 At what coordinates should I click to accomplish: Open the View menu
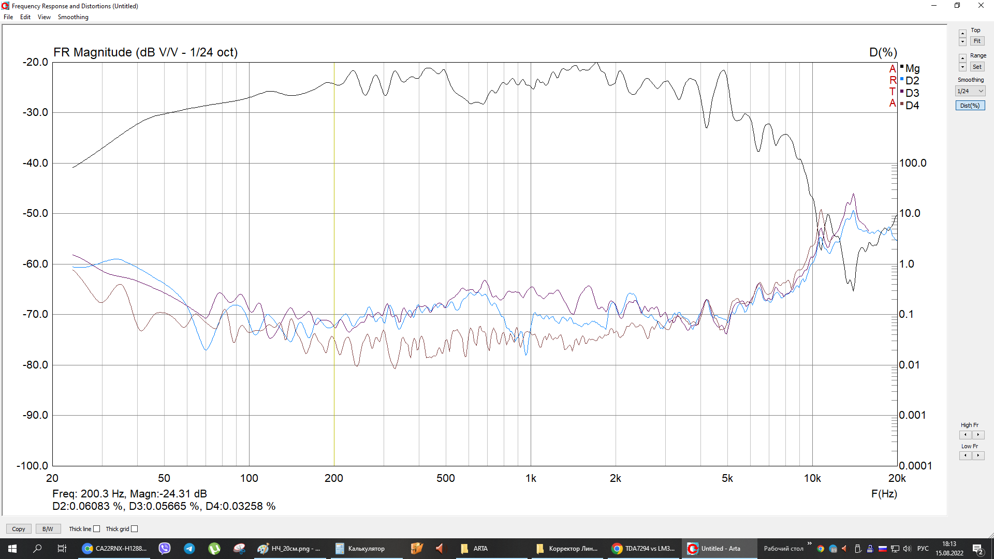coord(44,17)
